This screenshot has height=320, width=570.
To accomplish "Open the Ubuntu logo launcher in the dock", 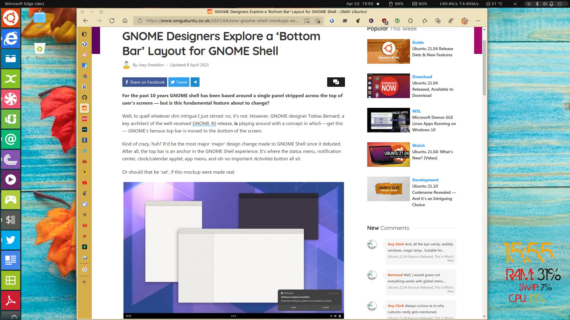I will click(11, 18).
